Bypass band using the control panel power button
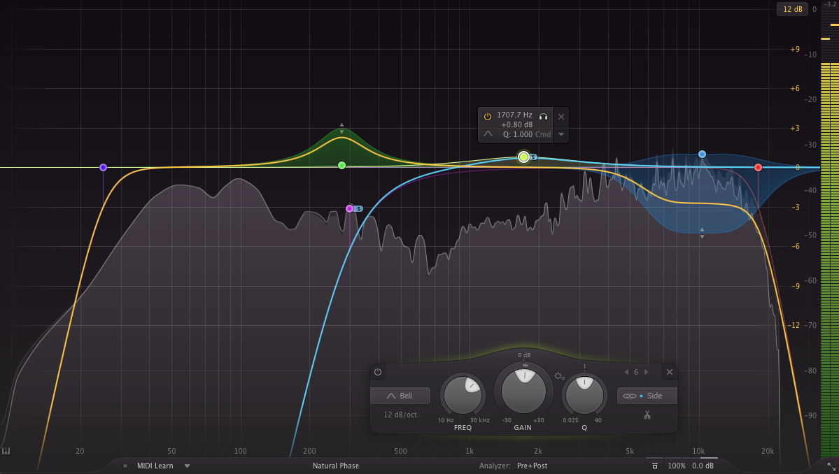Viewport: 839px width, 474px height. pos(378,372)
